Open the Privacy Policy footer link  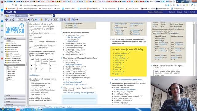pyautogui.click(x=49, y=107)
